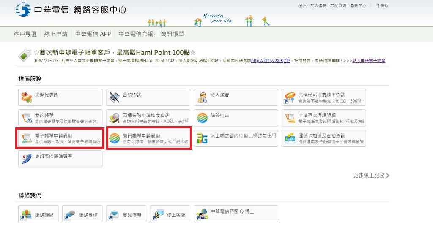Click the 3G mobile internet icon
Viewport: 433px width, 246px height.
click(202, 138)
